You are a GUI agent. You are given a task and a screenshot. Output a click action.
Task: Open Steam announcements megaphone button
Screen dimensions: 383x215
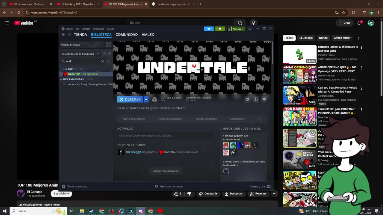(x=209, y=29)
